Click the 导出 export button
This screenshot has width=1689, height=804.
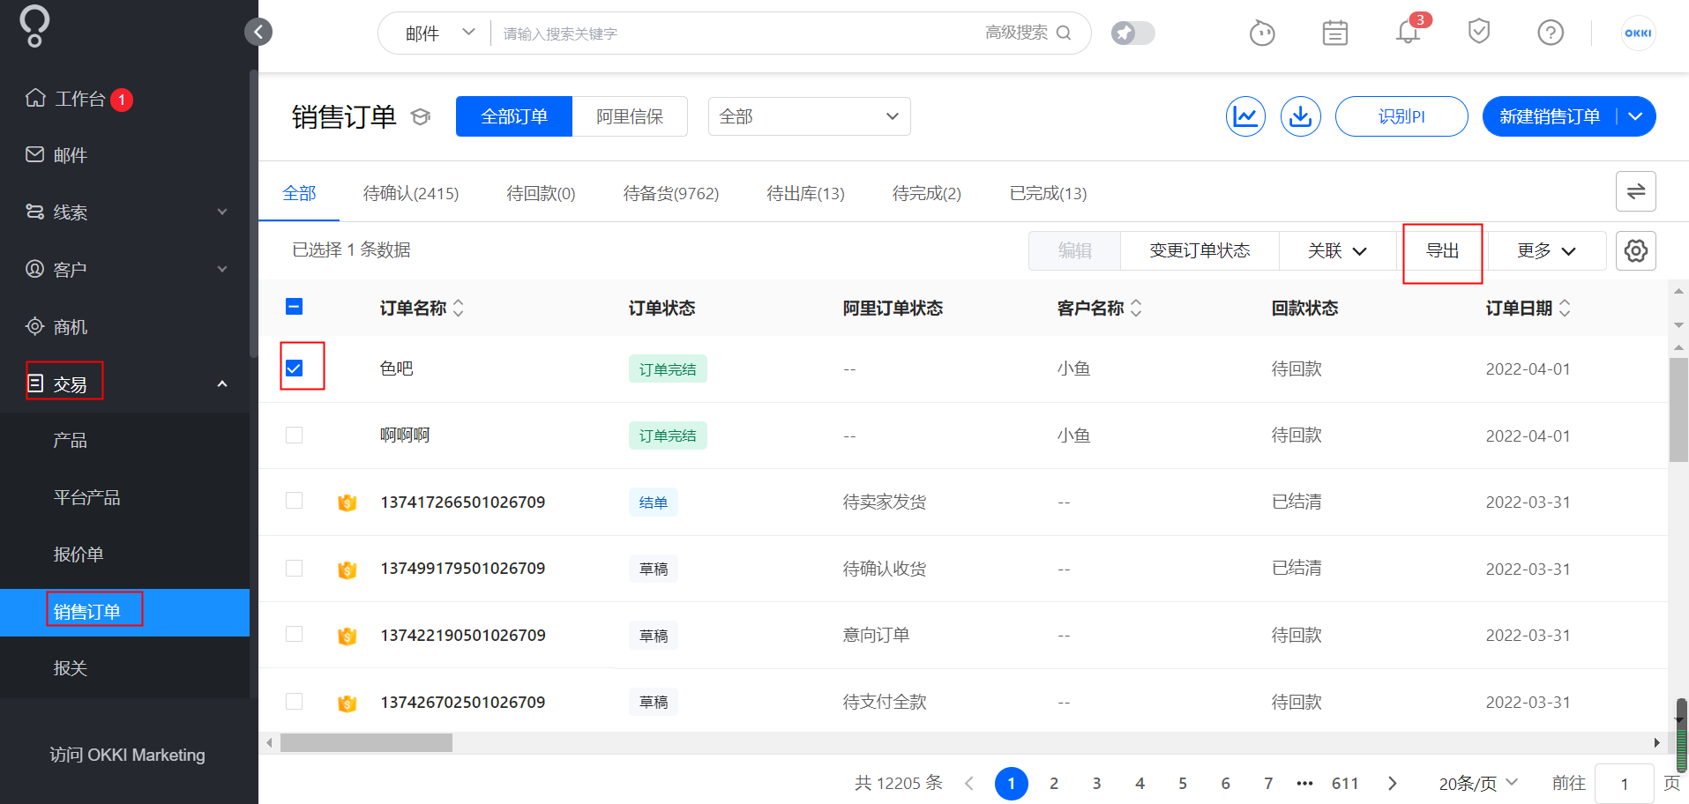[1443, 251]
